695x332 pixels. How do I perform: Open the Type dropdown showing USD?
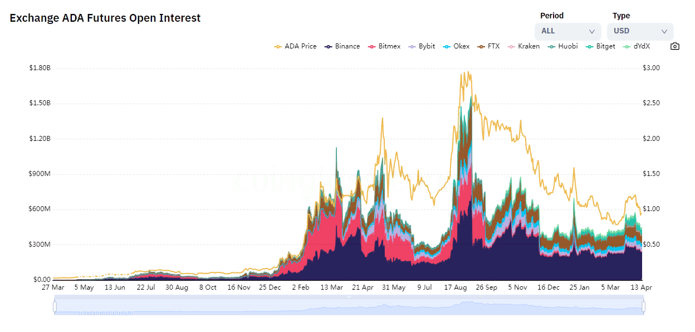coord(640,31)
